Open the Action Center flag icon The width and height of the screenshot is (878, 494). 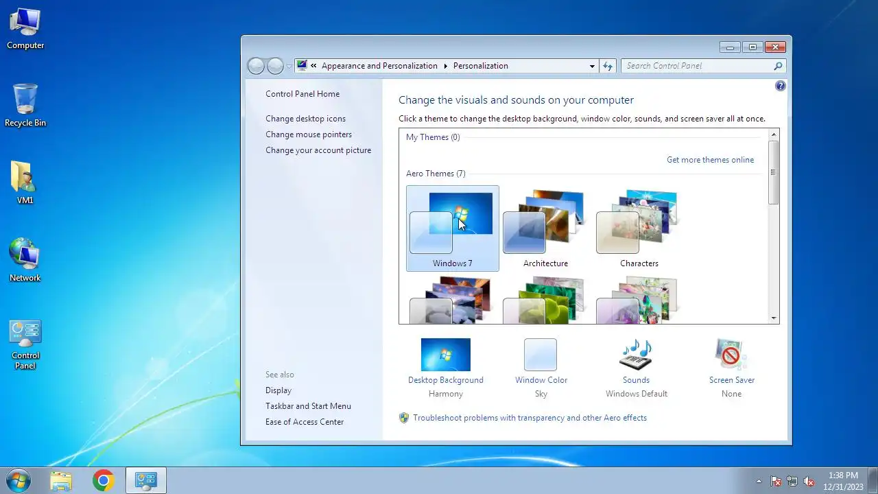click(776, 481)
